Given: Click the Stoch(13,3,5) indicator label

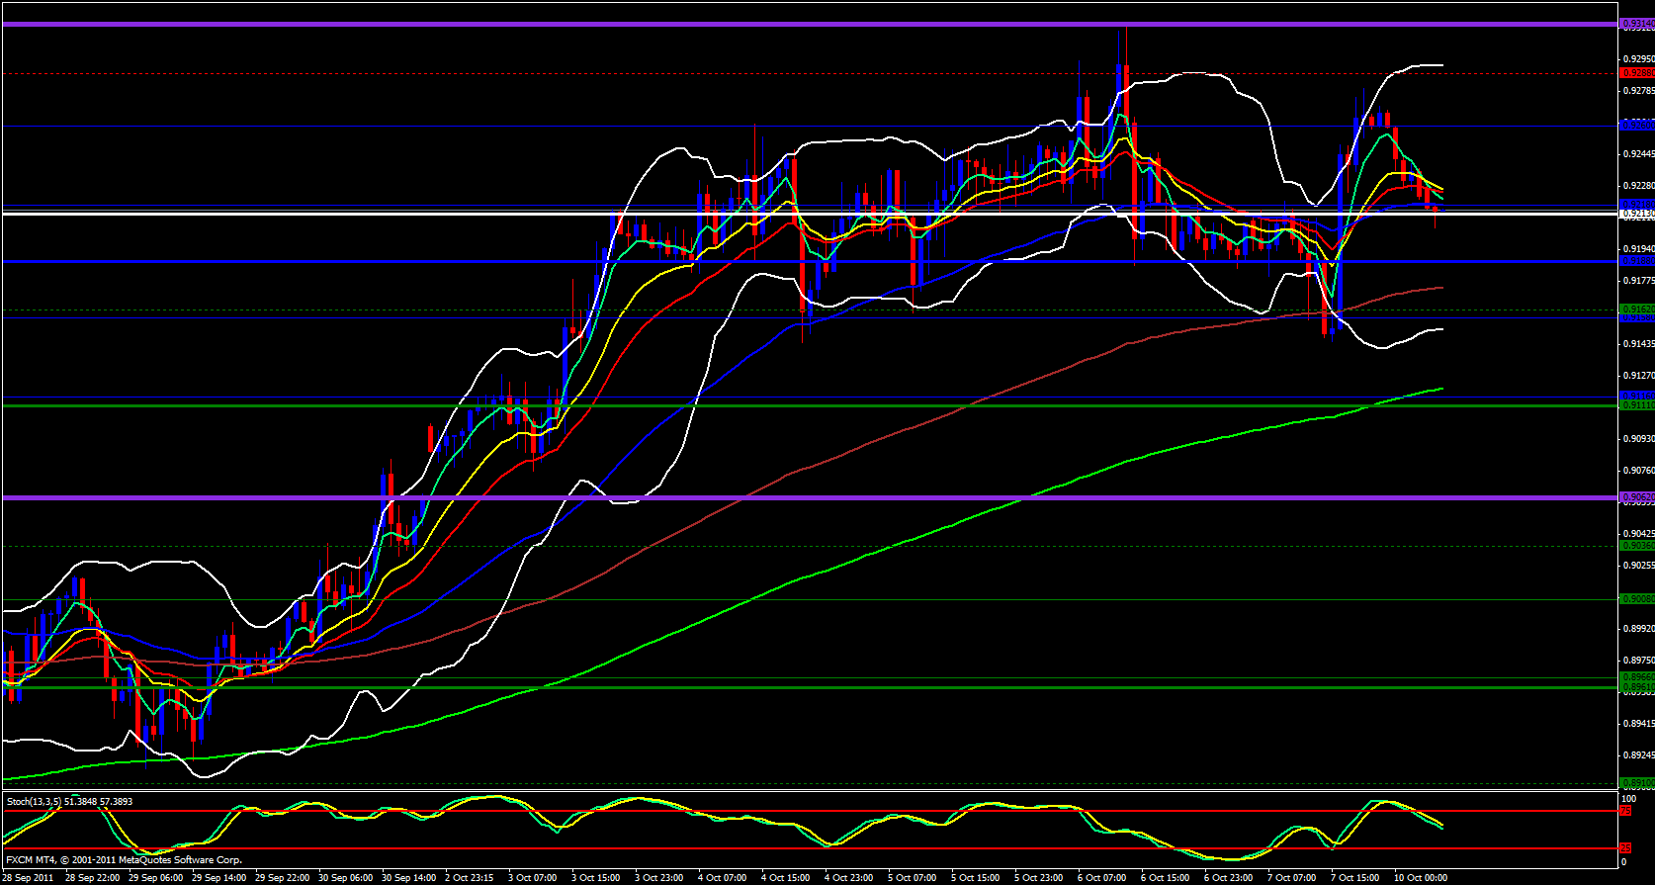Looking at the screenshot, I should click(x=69, y=802).
